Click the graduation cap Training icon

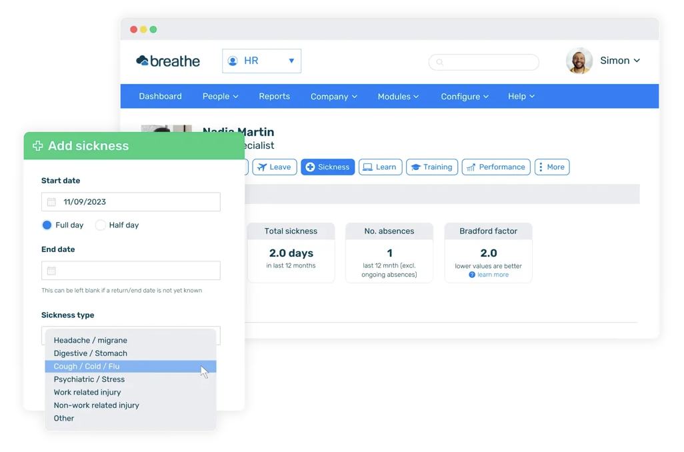coord(417,167)
